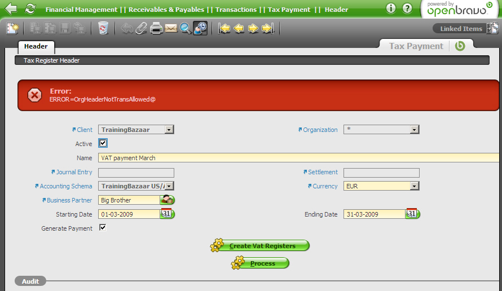
Task: Click the Tax Register Header title bar
Action: tap(252, 60)
